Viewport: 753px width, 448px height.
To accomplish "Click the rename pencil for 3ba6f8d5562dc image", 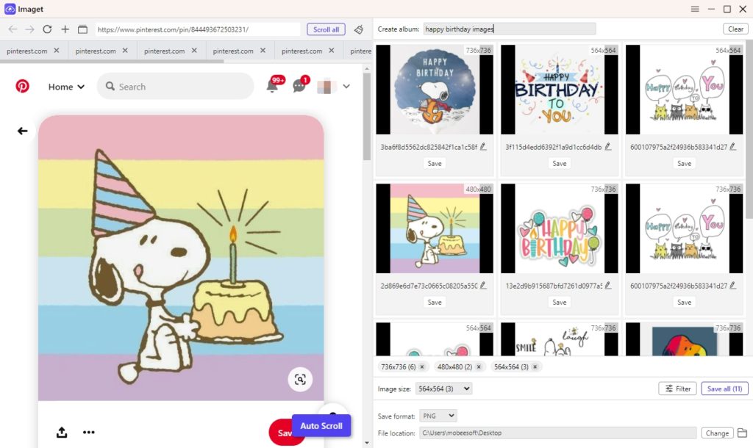I will (x=484, y=147).
